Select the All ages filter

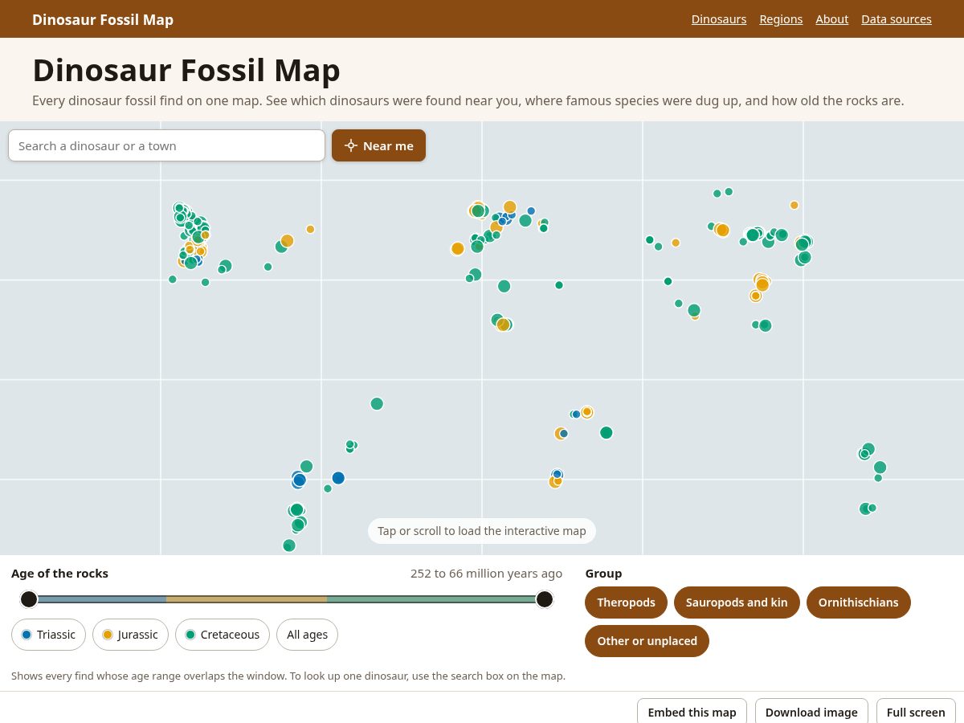pyautogui.click(x=307, y=635)
